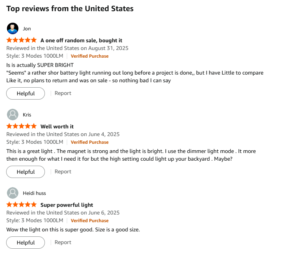Click Jon's profile avatar picture
The image size is (286, 256).
pyautogui.click(x=13, y=28)
